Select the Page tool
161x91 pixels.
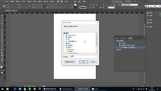[x=2, y=18]
